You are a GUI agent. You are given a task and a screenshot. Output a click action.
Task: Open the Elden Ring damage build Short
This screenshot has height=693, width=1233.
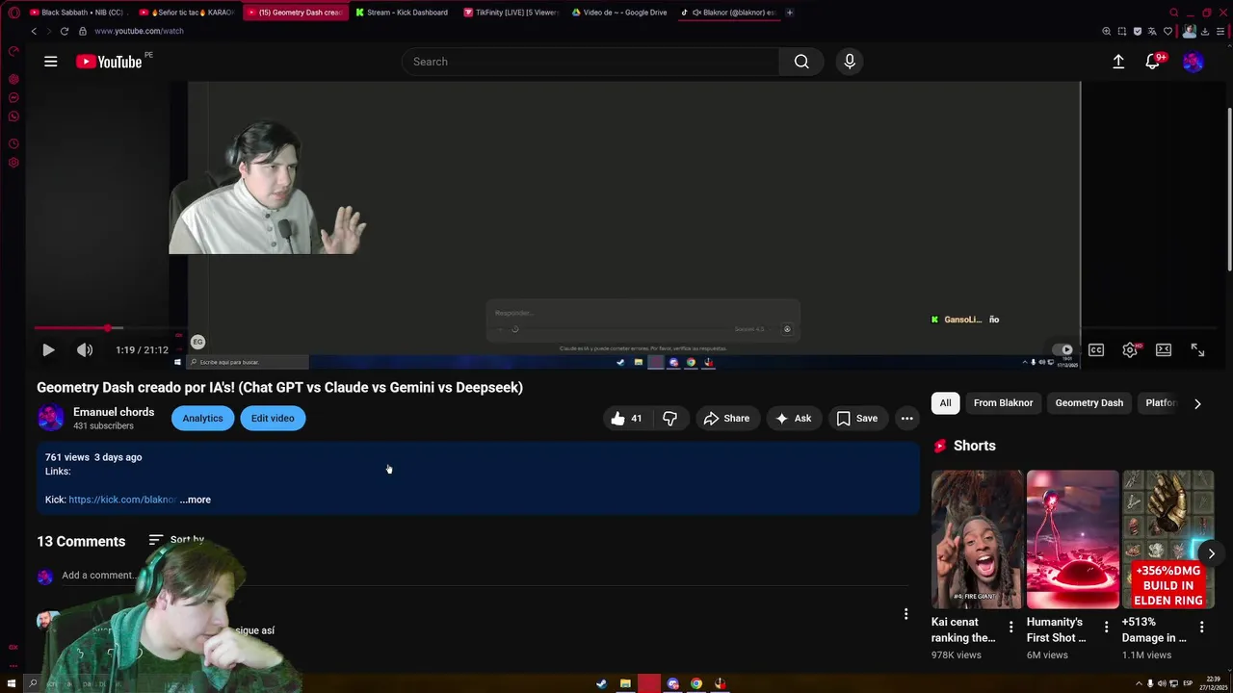(1167, 539)
